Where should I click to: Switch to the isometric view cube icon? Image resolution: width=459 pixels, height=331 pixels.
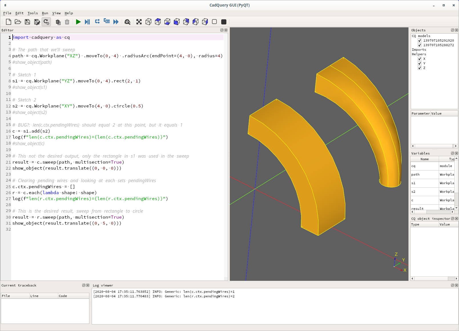point(148,22)
